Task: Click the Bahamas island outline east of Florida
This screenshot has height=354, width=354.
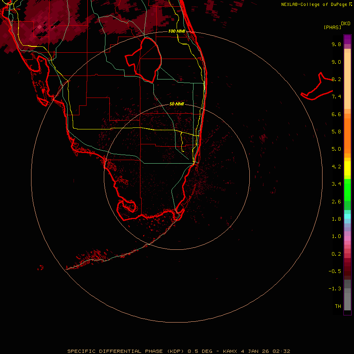Action: coord(317,87)
